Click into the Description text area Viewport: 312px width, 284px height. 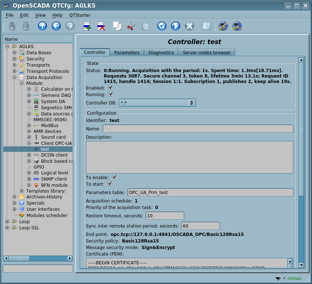click(x=189, y=157)
